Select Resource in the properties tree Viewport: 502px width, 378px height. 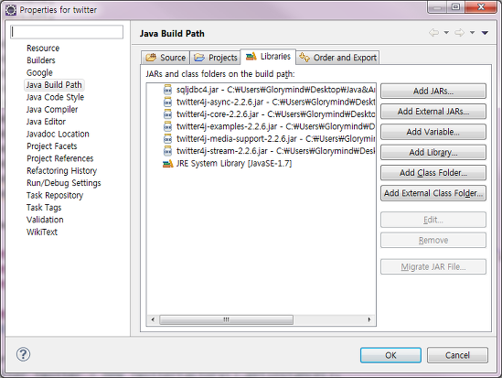pos(43,48)
